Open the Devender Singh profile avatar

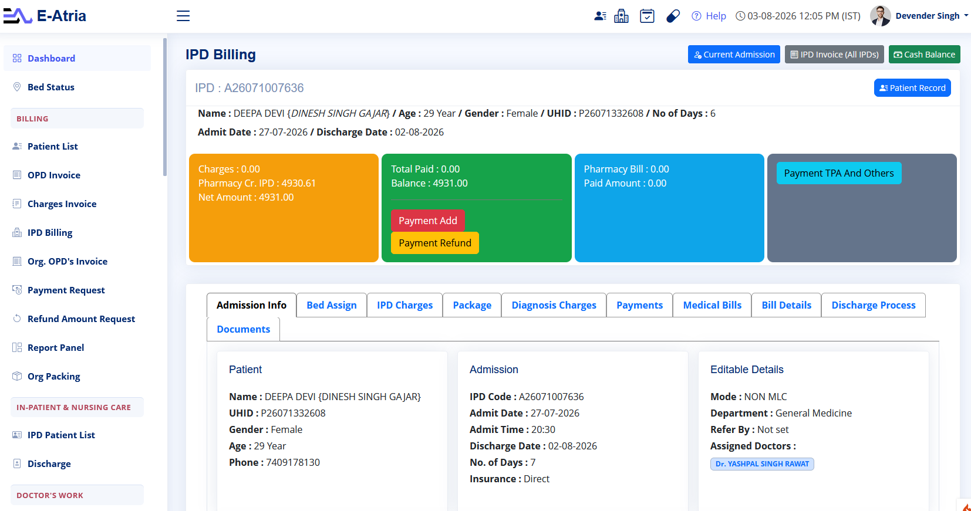880,16
